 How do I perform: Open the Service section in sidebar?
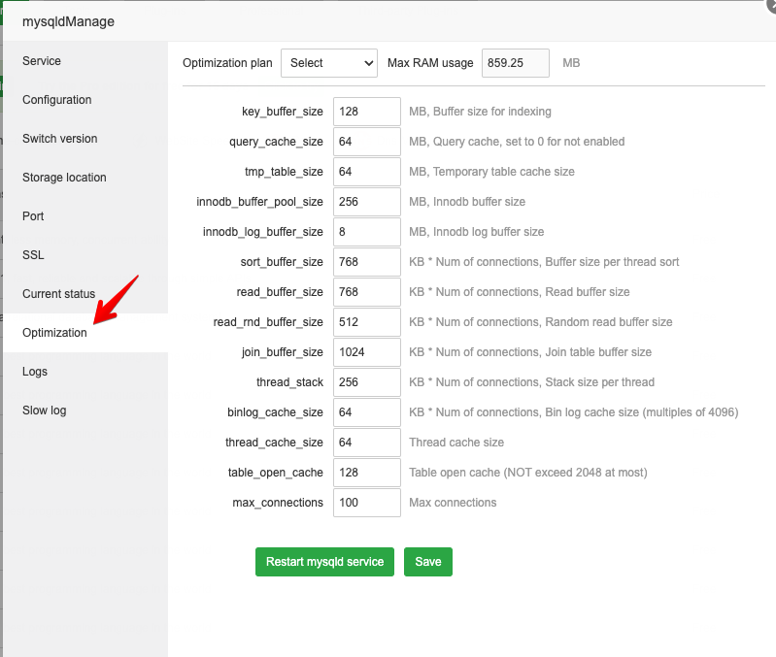(x=42, y=61)
